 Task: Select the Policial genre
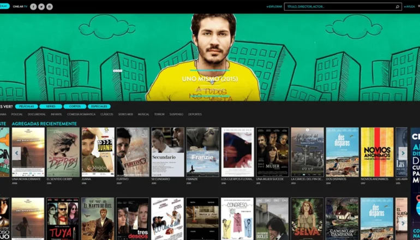pos(17,115)
